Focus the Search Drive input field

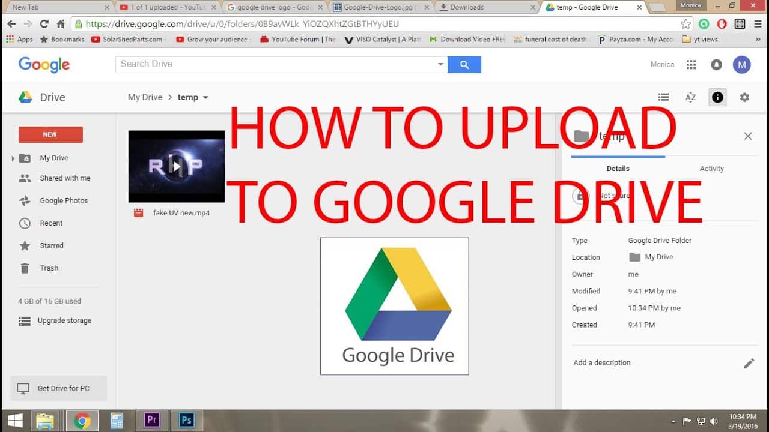point(276,64)
